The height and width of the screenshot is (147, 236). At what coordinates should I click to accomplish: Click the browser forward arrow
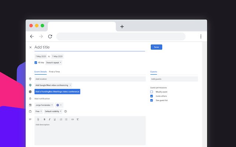point(41,36)
